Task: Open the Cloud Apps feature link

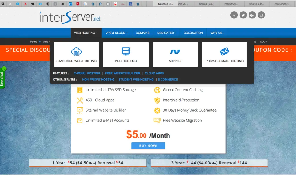Action: [x=154, y=74]
